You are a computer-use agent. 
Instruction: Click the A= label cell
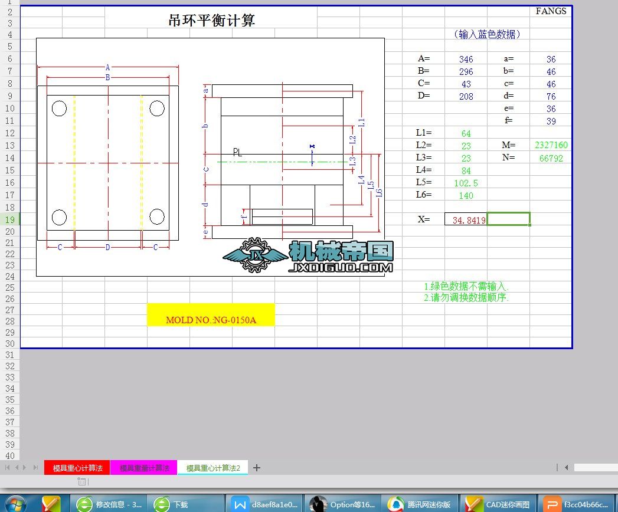pyautogui.click(x=424, y=58)
